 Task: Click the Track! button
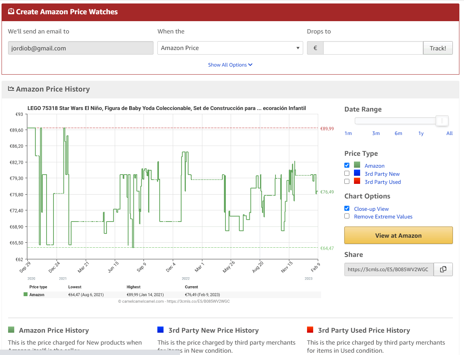(438, 48)
